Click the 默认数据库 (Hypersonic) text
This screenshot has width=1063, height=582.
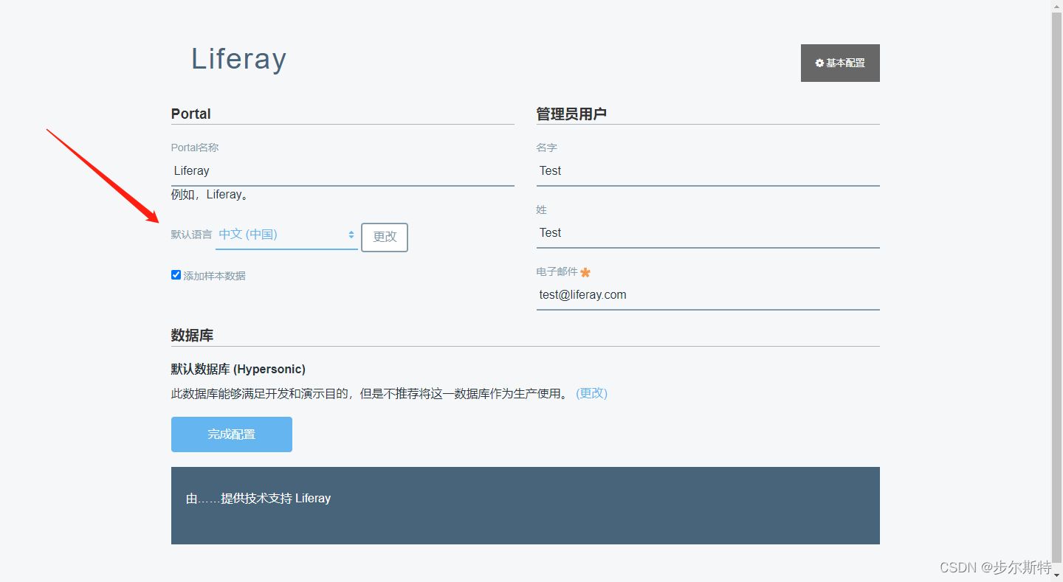[238, 369]
